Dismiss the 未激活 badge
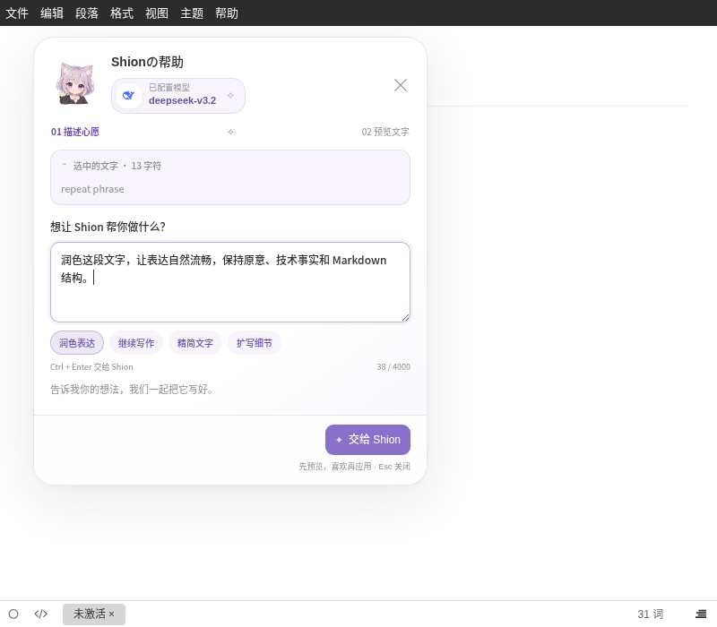 coord(111,614)
